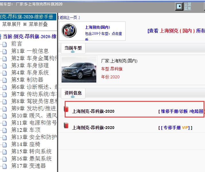Viewport: 205px width, 172px height.
Task: Click red book icon beside 维修手册 row
Action: [66, 109]
